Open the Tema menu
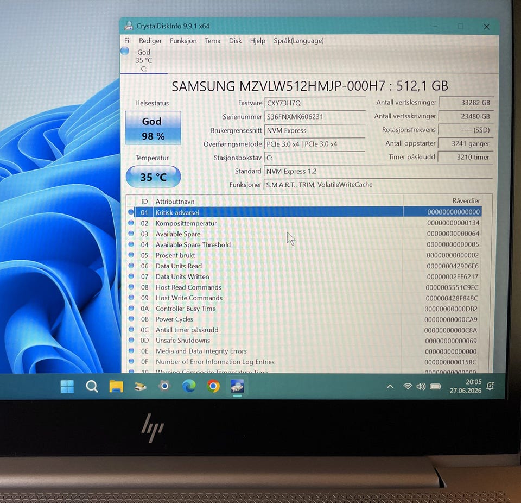Image resolution: width=521 pixels, height=503 pixels. click(x=213, y=41)
